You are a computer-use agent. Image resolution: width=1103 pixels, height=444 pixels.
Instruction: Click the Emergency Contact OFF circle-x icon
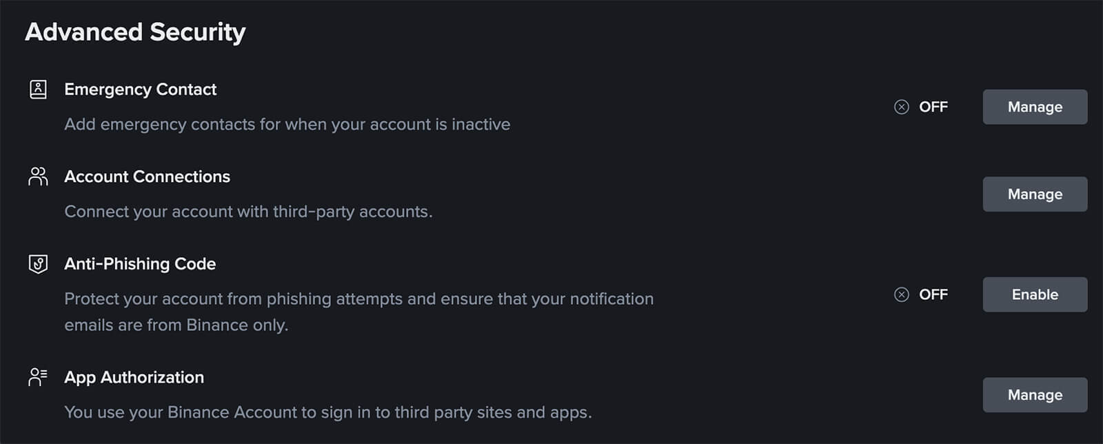click(901, 107)
